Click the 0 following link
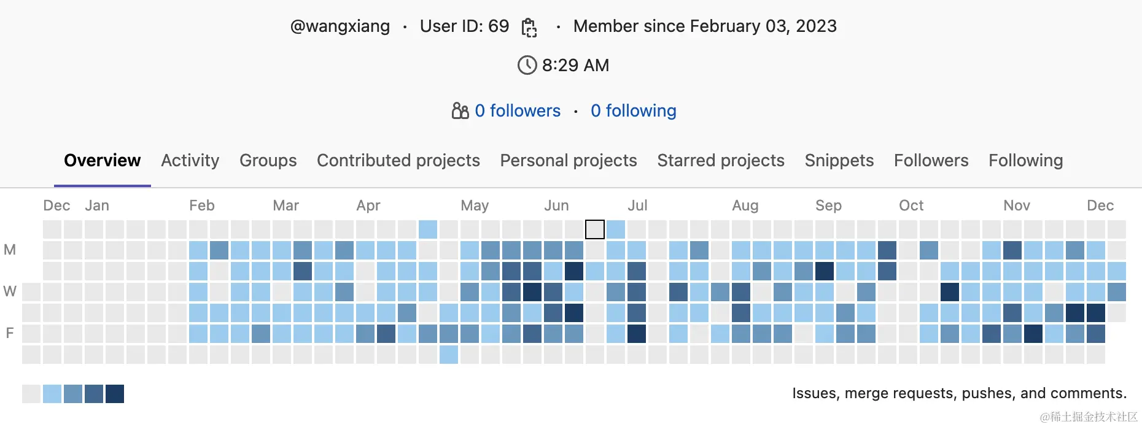The width and height of the screenshot is (1142, 427). (633, 111)
